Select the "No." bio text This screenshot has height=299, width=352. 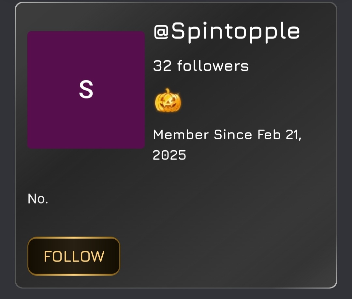point(38,199)
